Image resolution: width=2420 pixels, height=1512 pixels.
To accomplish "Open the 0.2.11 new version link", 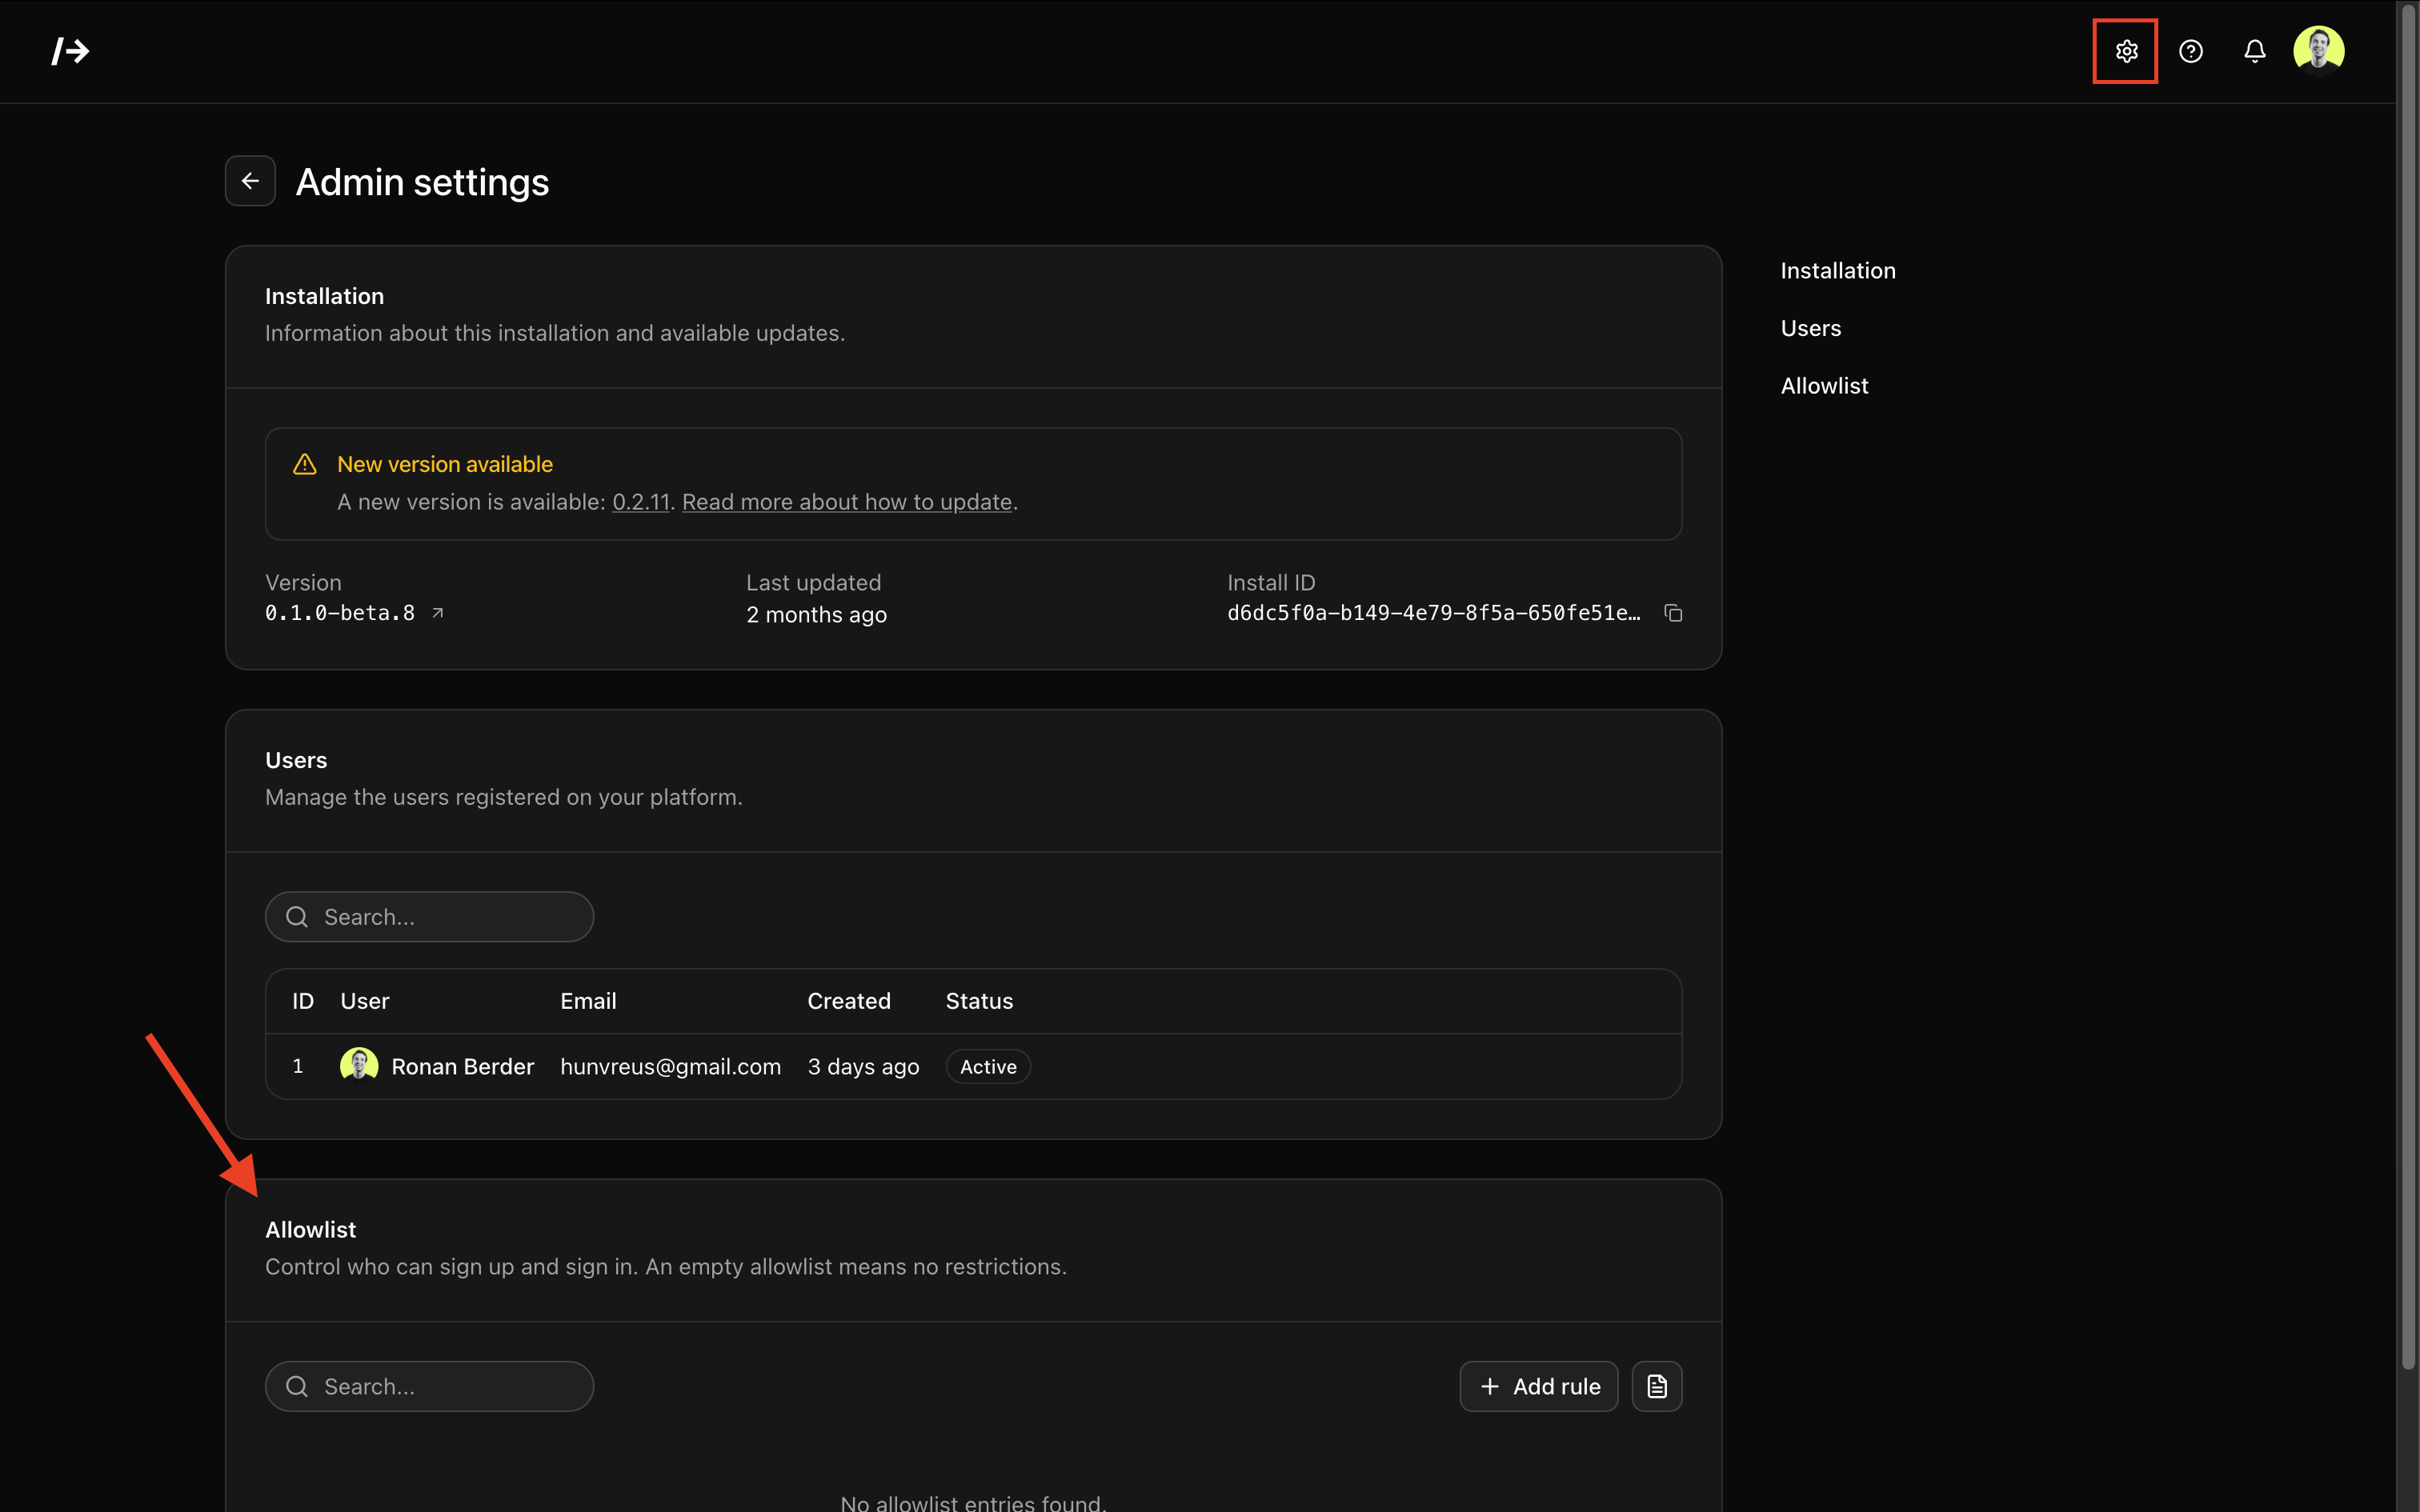I will pos(640,502).
